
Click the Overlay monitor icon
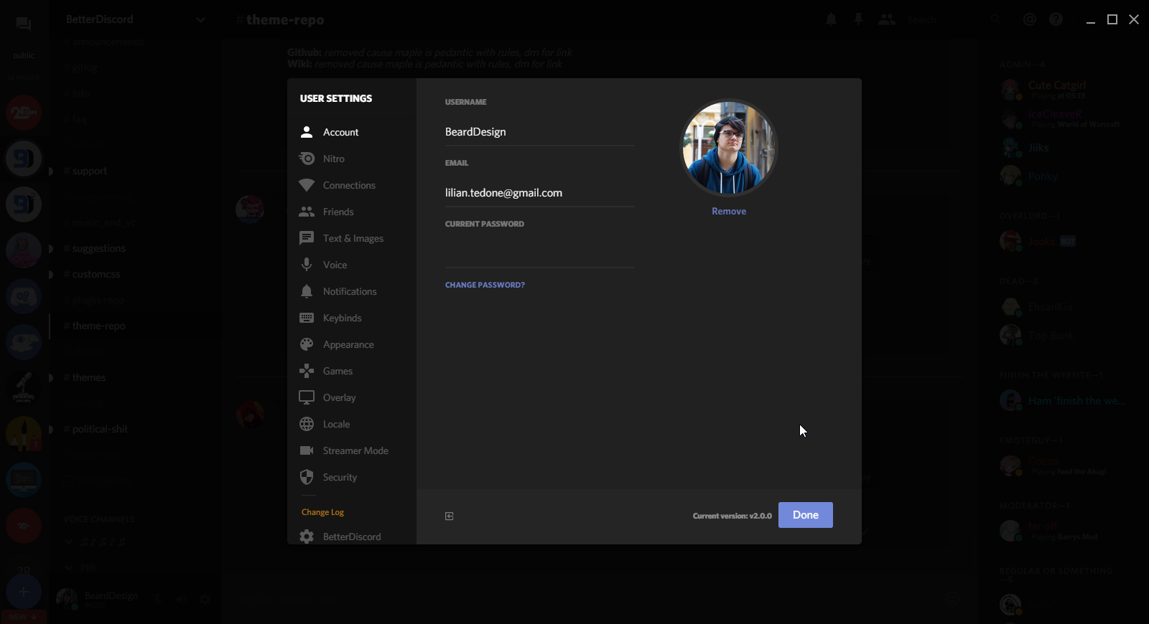(x=307, y=397)
